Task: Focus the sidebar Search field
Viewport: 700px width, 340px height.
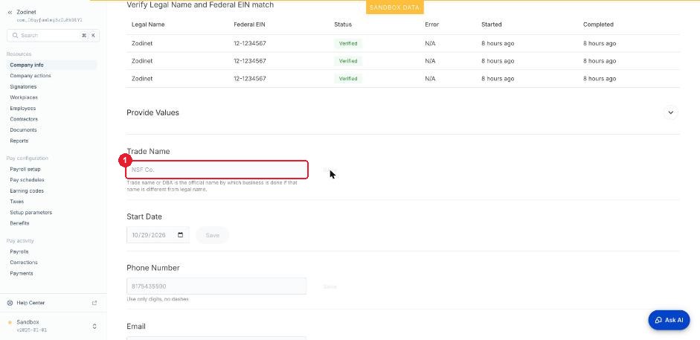Action: click(x=53, y=35)
